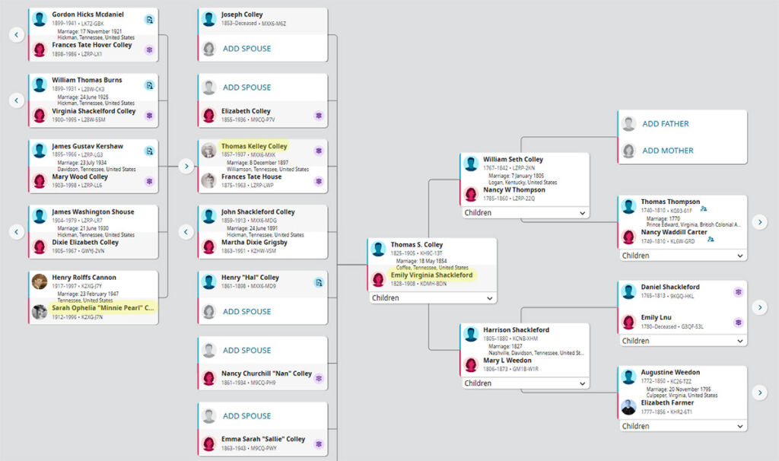The width and height of the screenshot is (779, 461).
Task: Click ADD SPOUSE for Joseph Colley
Action: coord(246,49)
